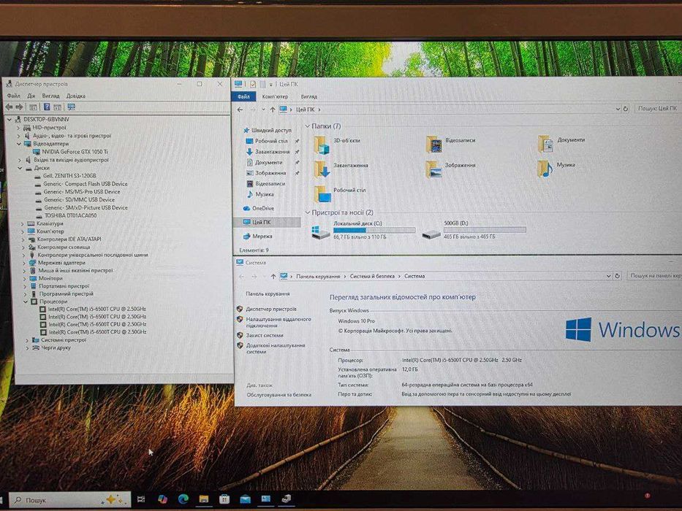Open Copilot from the taskbar
This screenshot has width=682, height=511.
coord(163,499)
